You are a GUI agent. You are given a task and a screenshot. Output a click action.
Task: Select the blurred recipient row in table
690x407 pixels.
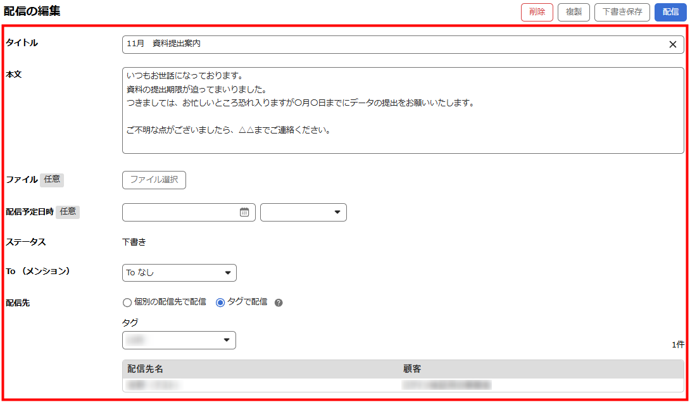point(403,384)
